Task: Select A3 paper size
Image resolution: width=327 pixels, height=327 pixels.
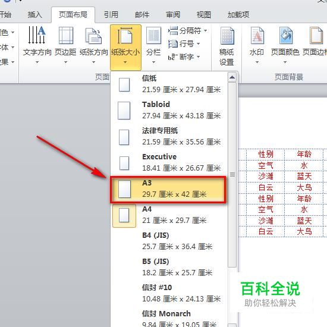Action: tap(168, 189)
